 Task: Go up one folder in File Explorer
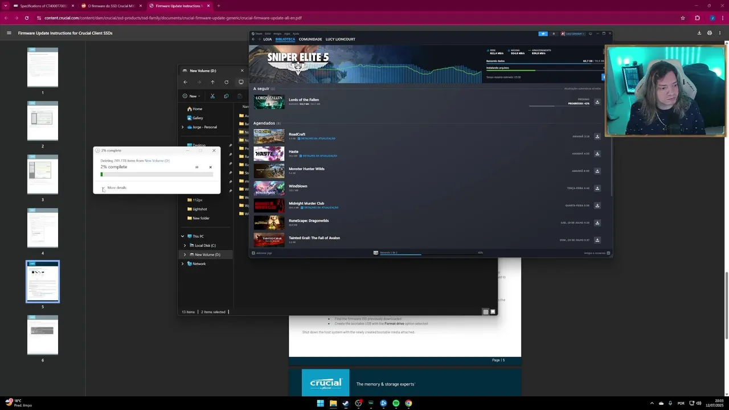click(x=212, y=82)
